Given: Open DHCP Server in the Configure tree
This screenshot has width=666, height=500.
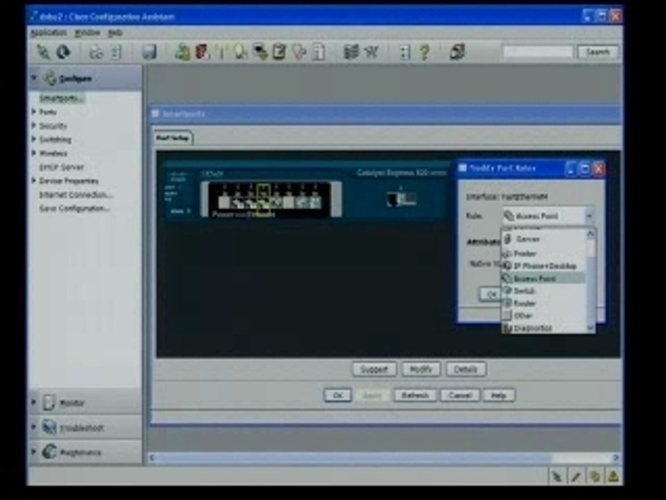Looking at the screenshot, I should 62,167.
